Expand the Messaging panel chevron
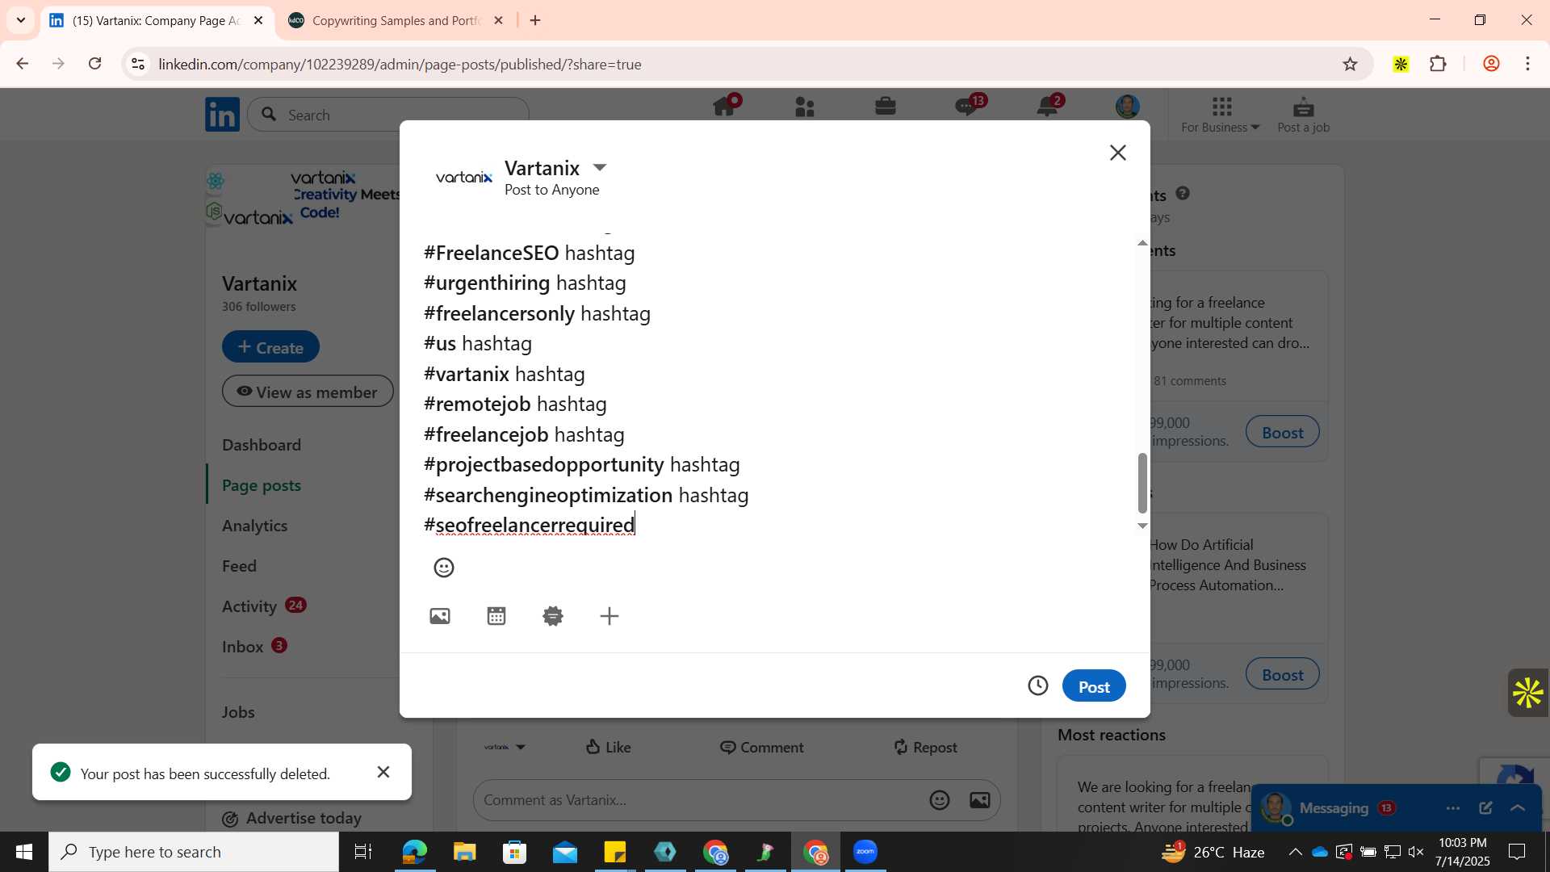Image resolution: width=1550 pixels, height=872 pixels. (1518, 807)
